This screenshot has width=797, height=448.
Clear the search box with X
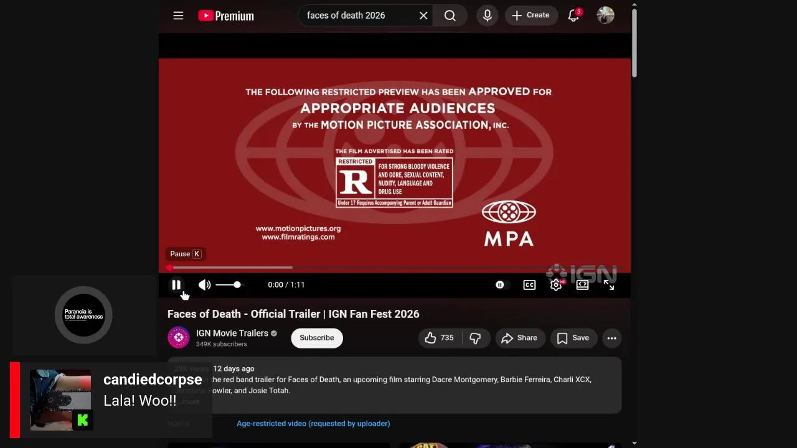tap(423, 16)
